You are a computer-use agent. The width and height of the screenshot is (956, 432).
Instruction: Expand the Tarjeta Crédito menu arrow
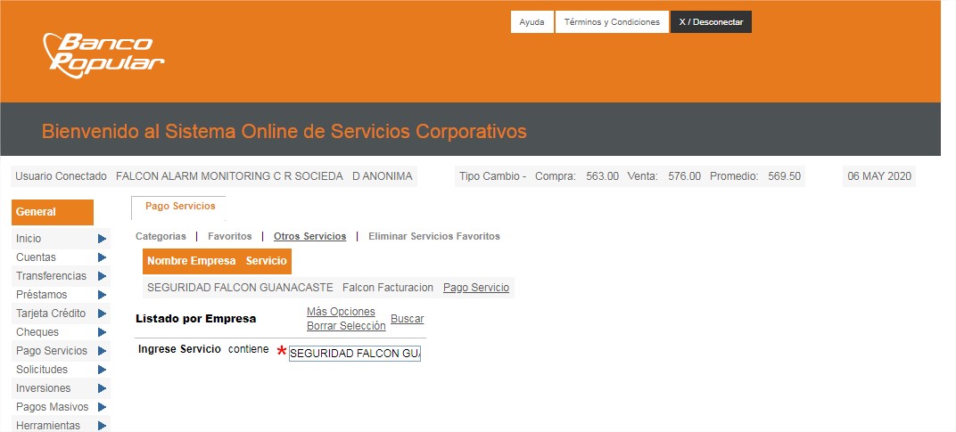102,314
